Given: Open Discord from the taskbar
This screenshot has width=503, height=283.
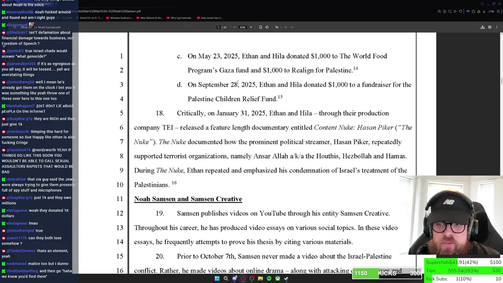Looking at the screenshot, I should (235, 278).
